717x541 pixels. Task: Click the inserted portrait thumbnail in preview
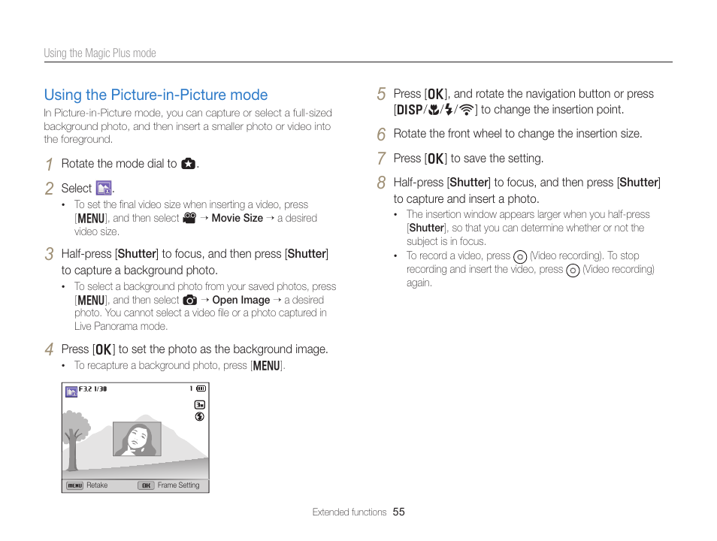(138, 439)
